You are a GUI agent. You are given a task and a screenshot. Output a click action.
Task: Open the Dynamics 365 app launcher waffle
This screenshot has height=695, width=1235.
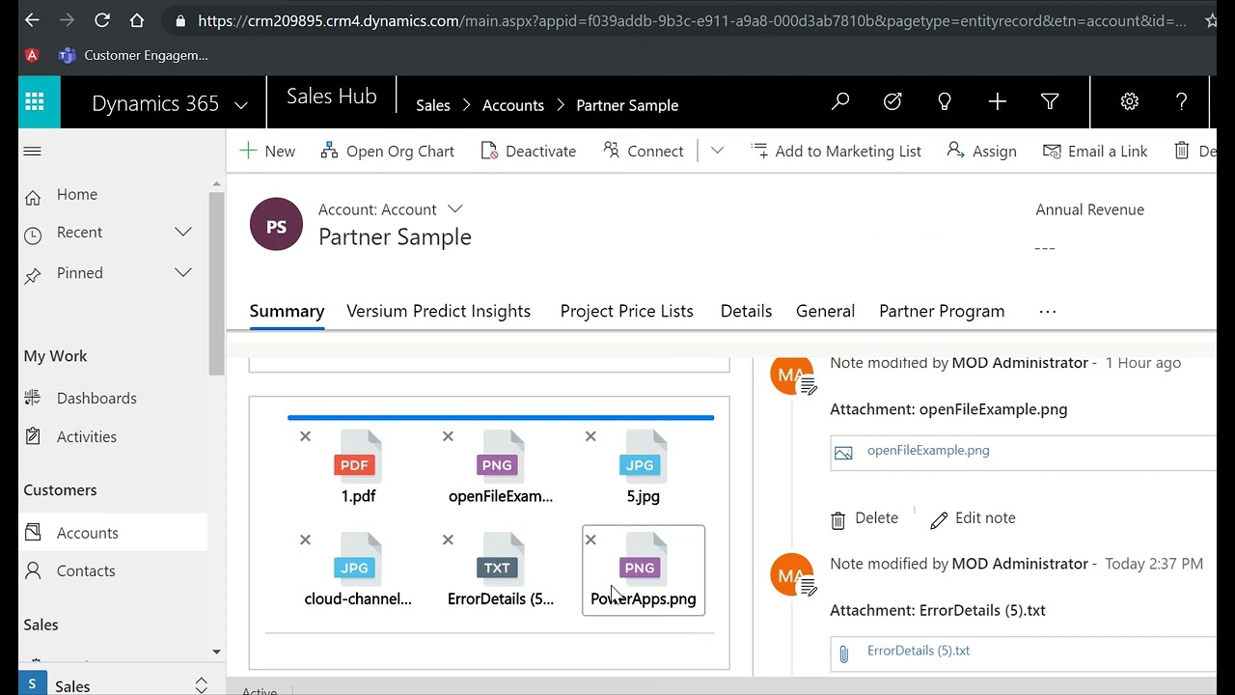(x=35, y=102)
